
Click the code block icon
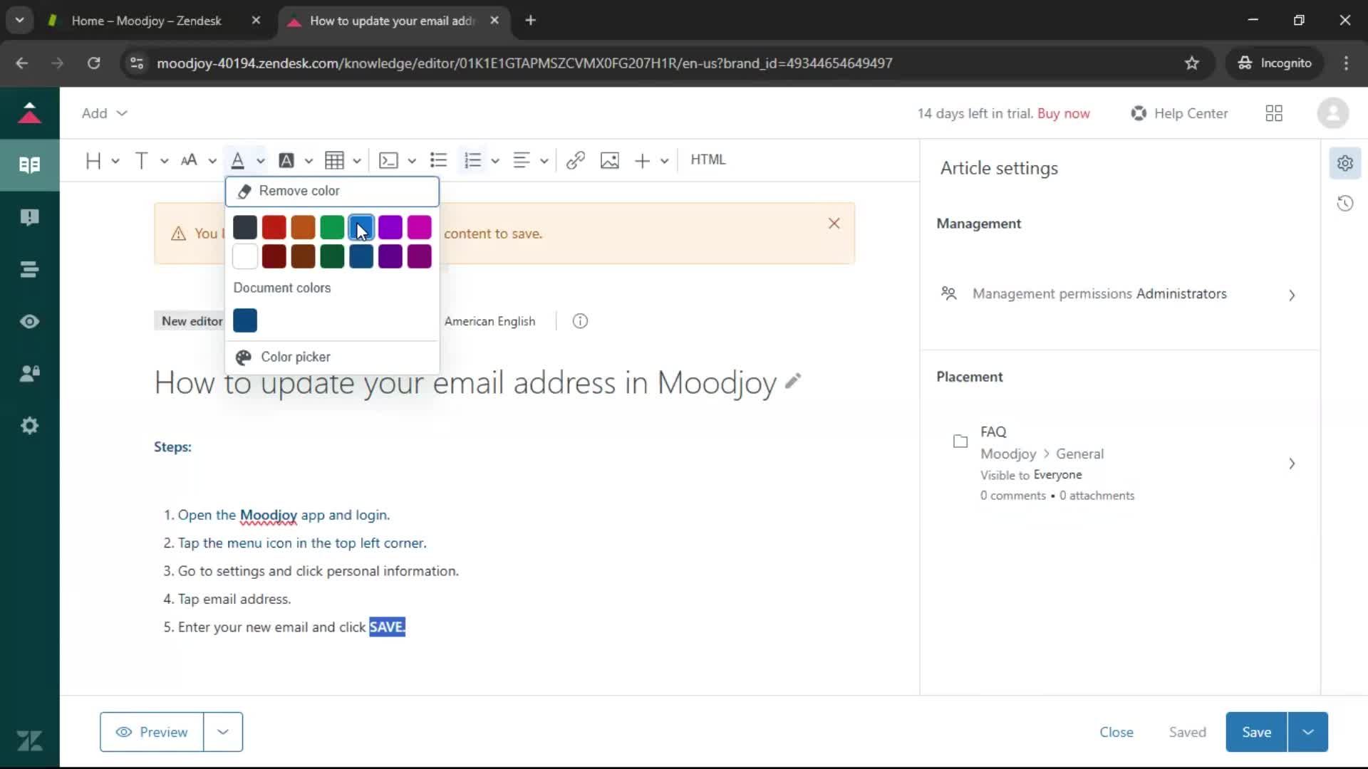point(388,160)
